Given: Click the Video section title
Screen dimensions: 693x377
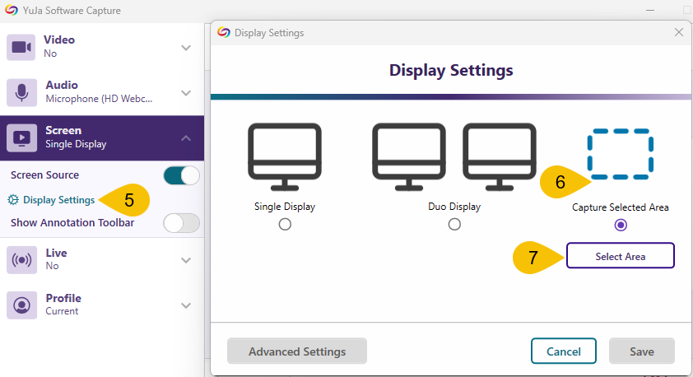Looking at the screenshot, I should [x=59, y=40].
